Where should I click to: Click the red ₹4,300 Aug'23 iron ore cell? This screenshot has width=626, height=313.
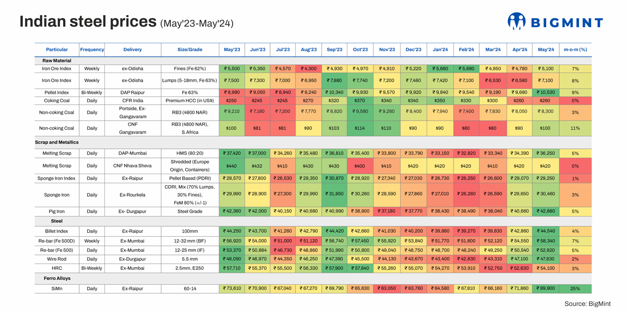point(309,68)
